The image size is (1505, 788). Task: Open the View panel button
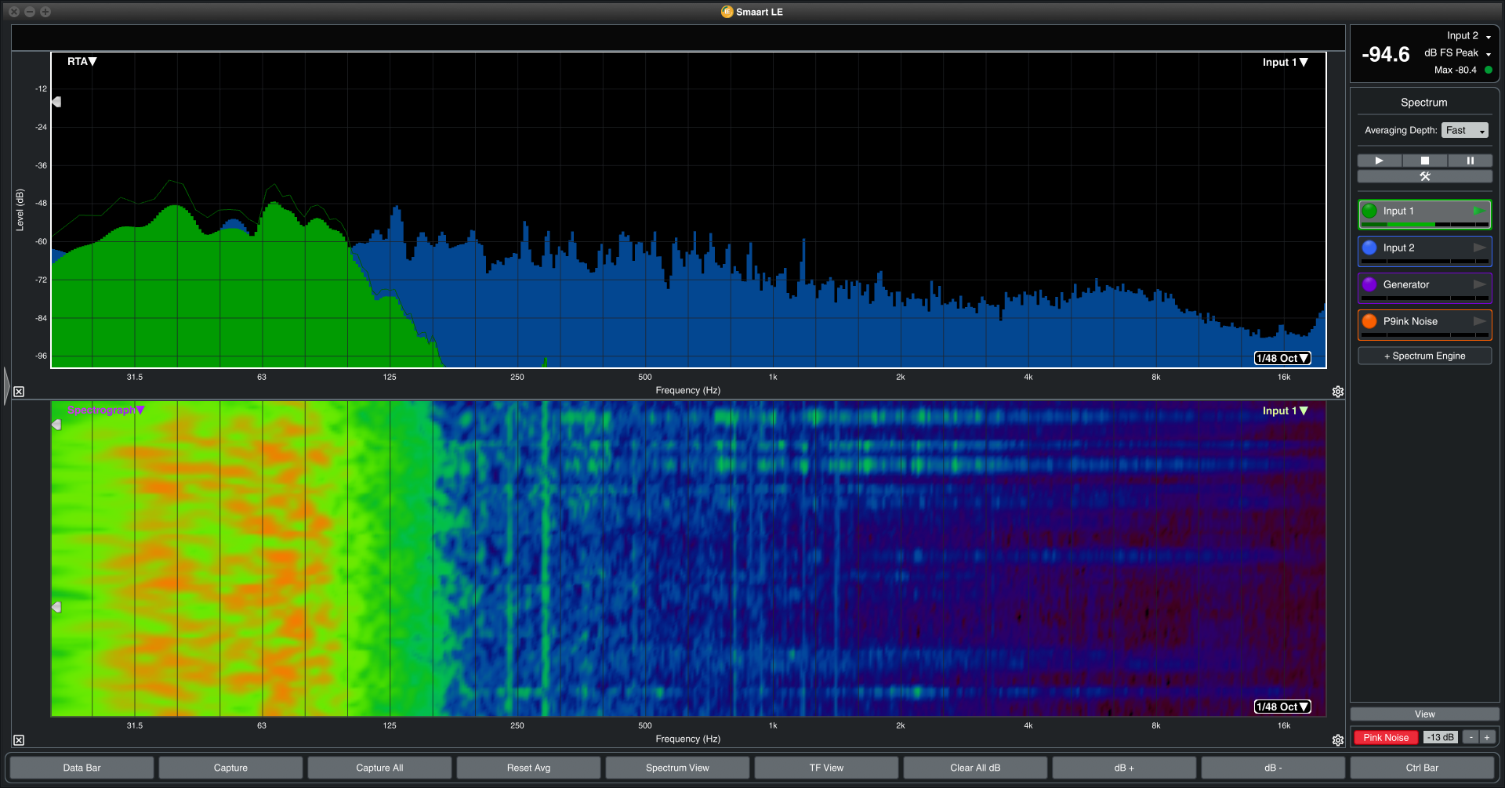(x=1425, y=714)
